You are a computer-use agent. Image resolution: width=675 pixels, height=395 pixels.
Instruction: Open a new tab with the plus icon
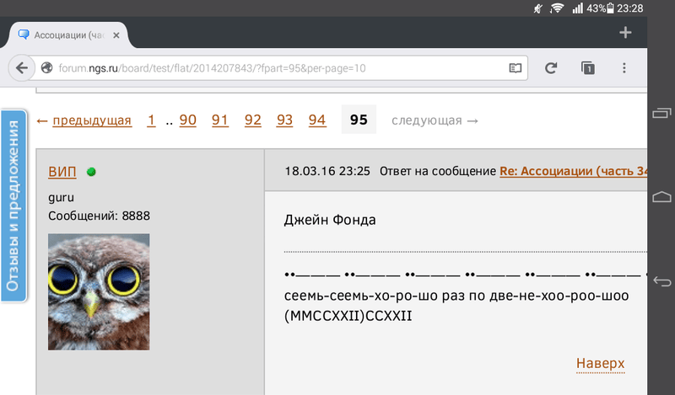(x=625, y=33)
